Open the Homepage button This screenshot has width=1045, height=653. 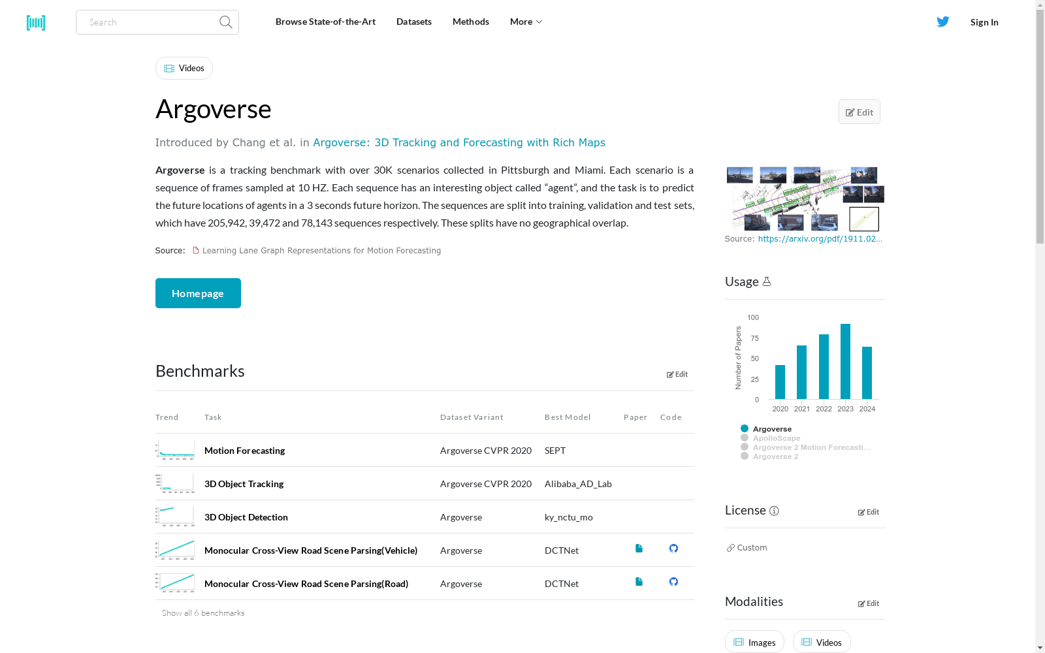[198, 293]
